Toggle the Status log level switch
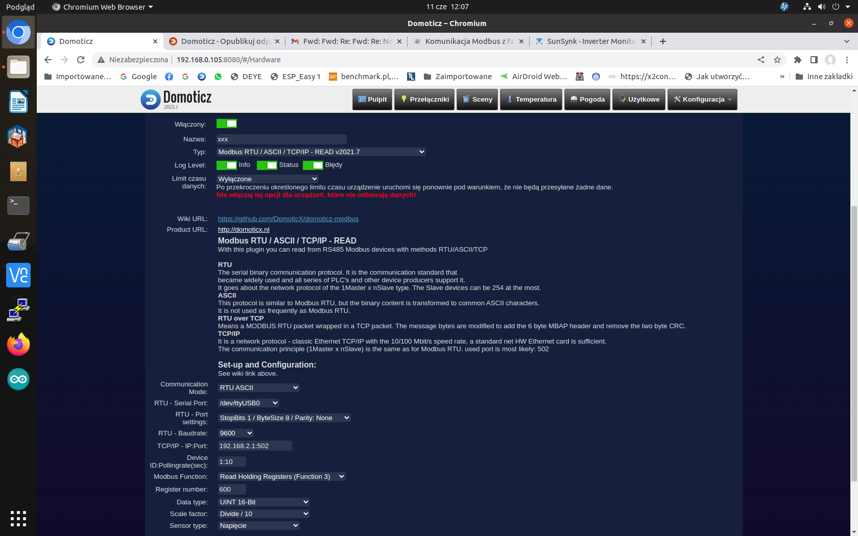Image resolution: width=858 pixels, height=536 pixels. point(267,165)
